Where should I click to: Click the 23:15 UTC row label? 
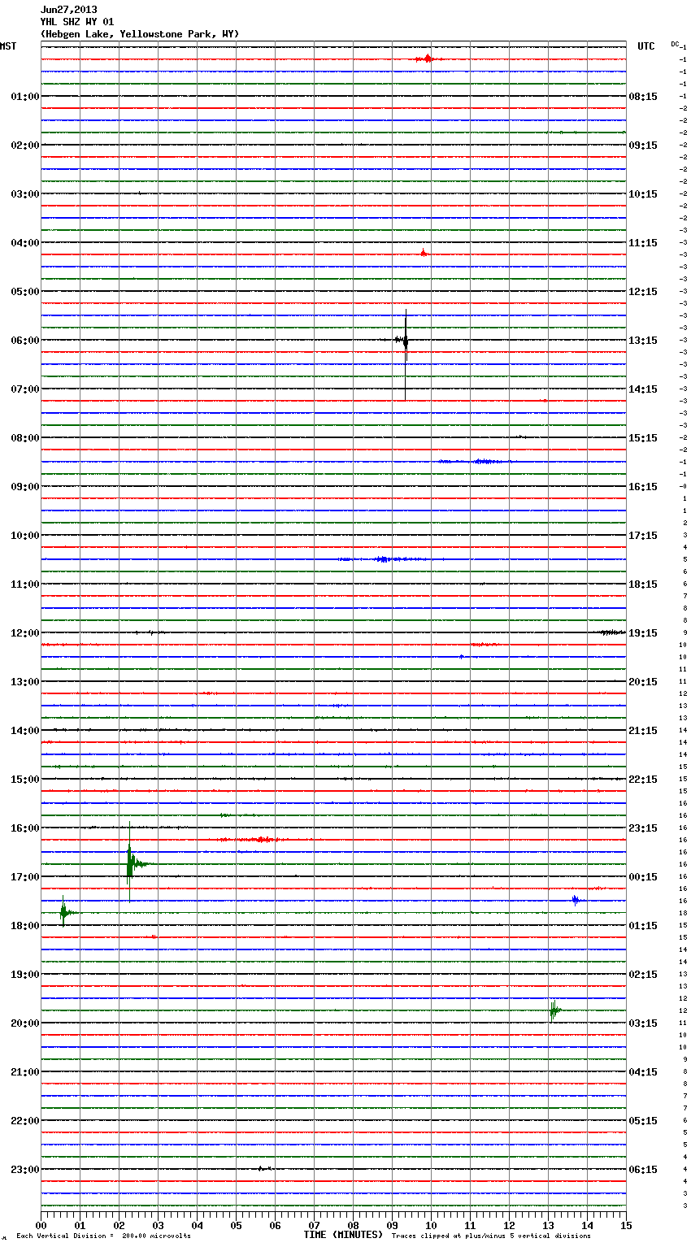(643, 828)
